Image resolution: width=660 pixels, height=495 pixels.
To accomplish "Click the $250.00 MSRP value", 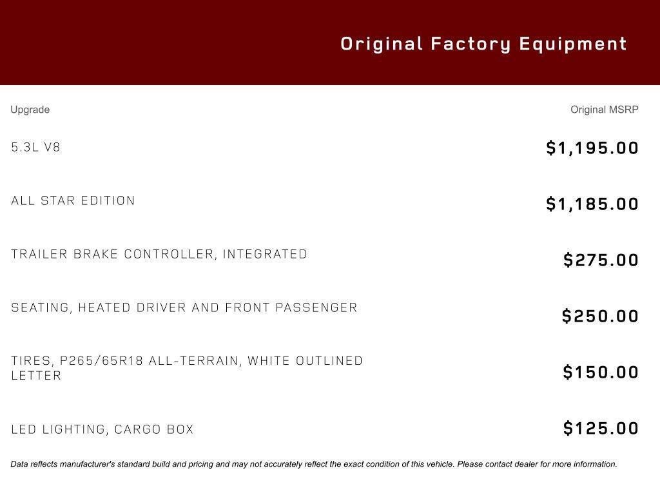I will point(600,316).
